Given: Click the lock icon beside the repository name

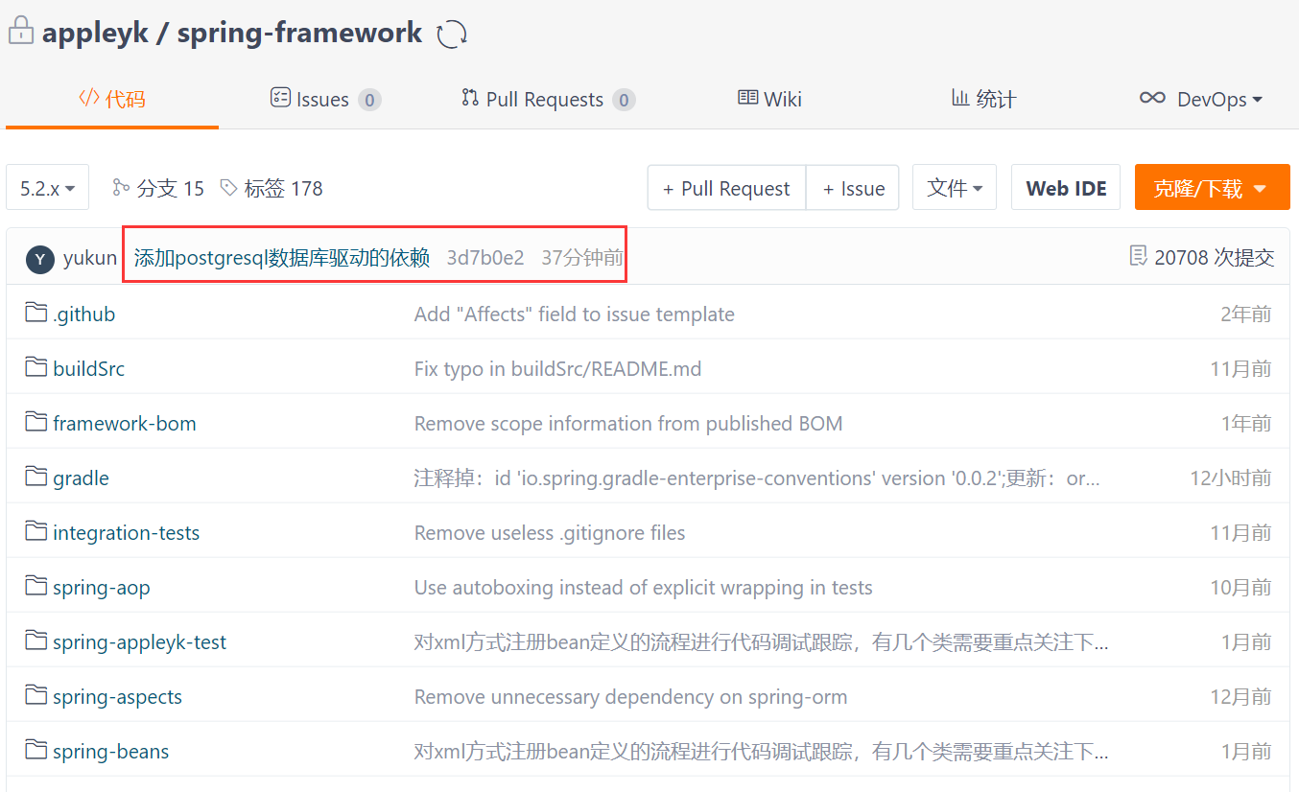Looking at the screenshot, I should coord(21,32).
